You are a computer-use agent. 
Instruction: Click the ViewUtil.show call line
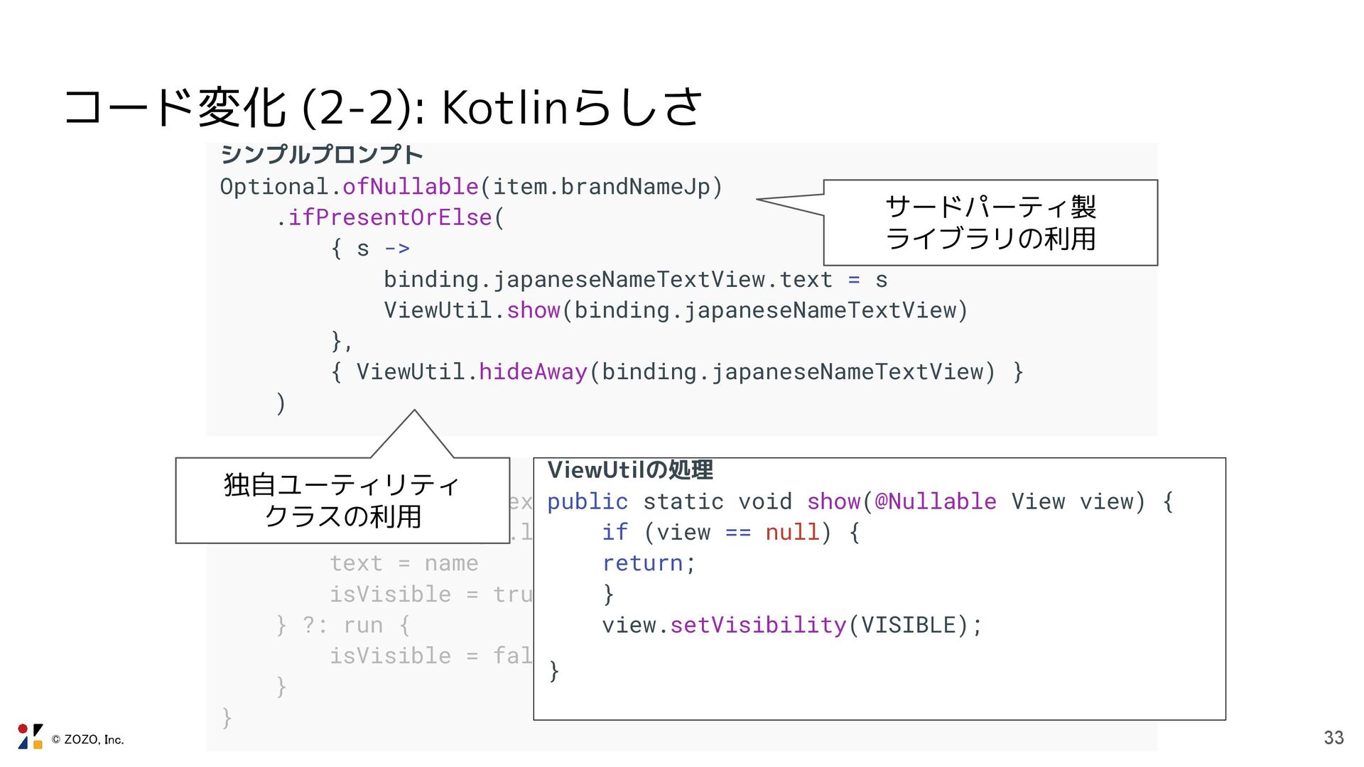[x=675, y=310]
